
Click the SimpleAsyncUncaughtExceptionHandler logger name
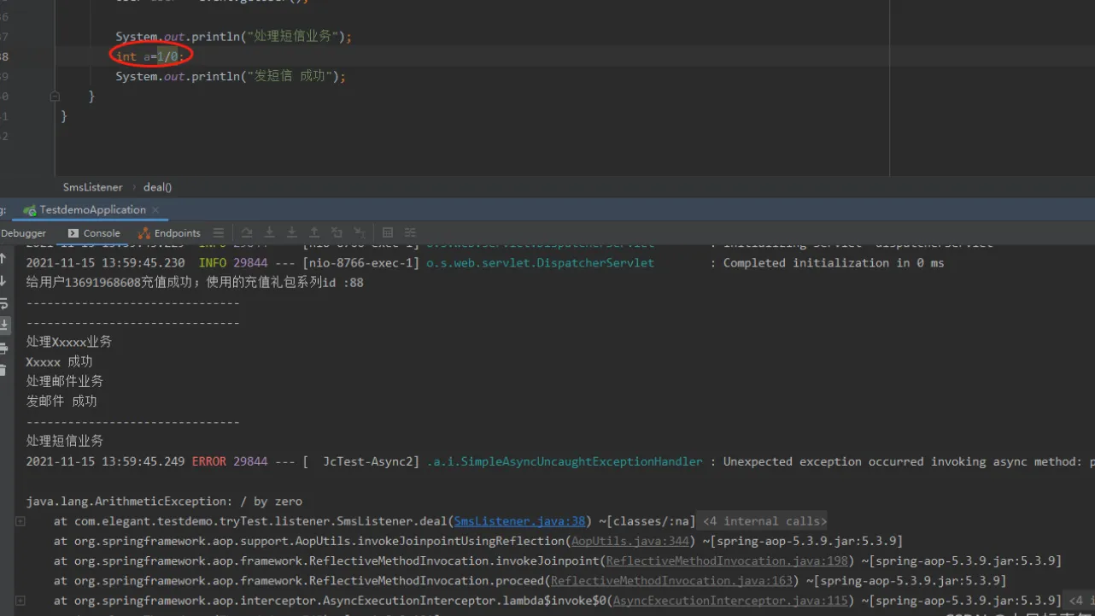click(x=565, y=461)
